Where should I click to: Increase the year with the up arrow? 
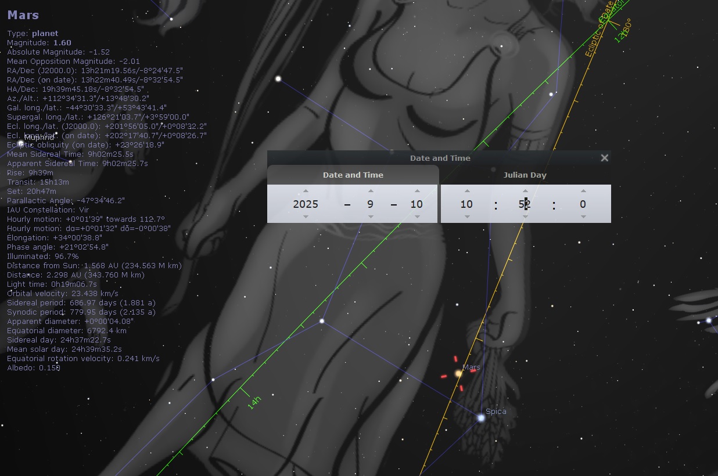tap(306, 191)
